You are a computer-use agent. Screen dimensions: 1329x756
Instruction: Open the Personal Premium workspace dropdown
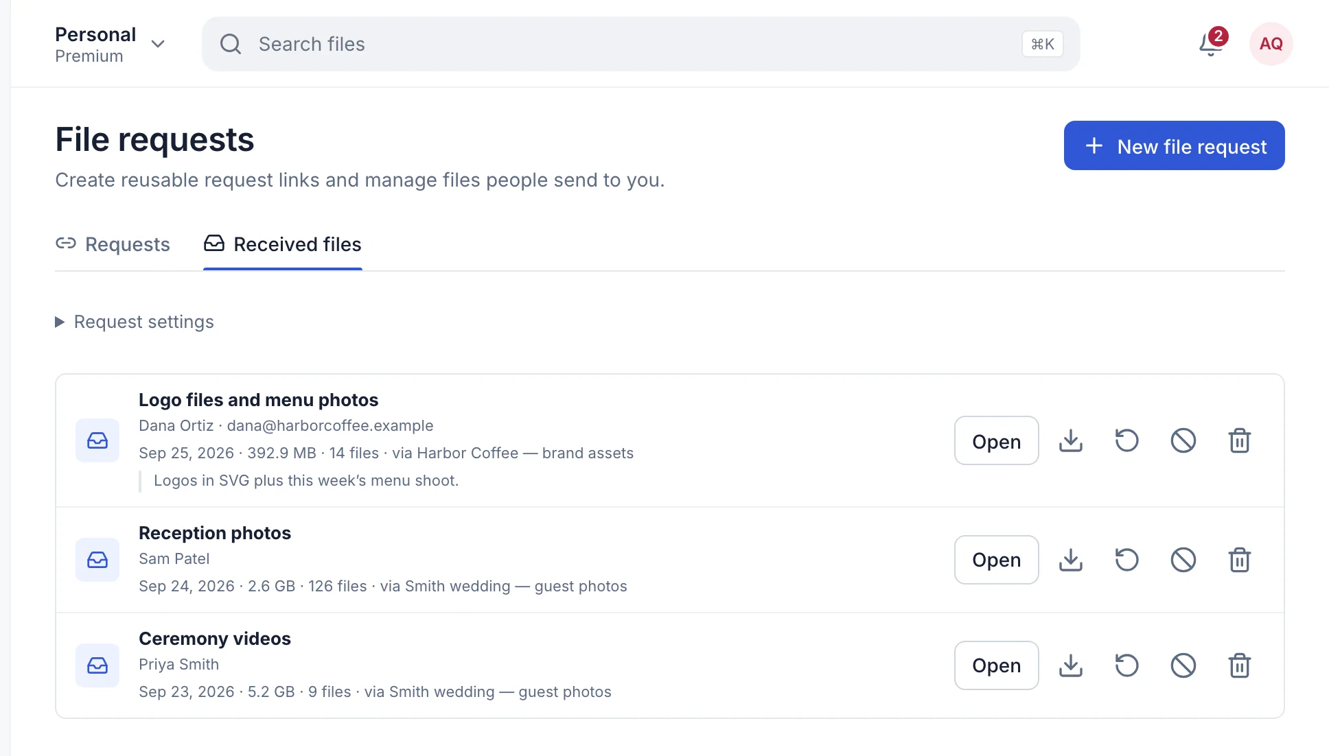110,45
